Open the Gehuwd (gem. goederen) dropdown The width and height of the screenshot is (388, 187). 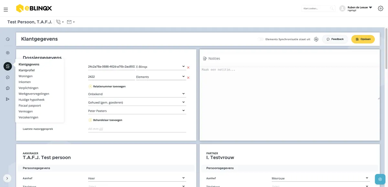(x=137, y=102)
